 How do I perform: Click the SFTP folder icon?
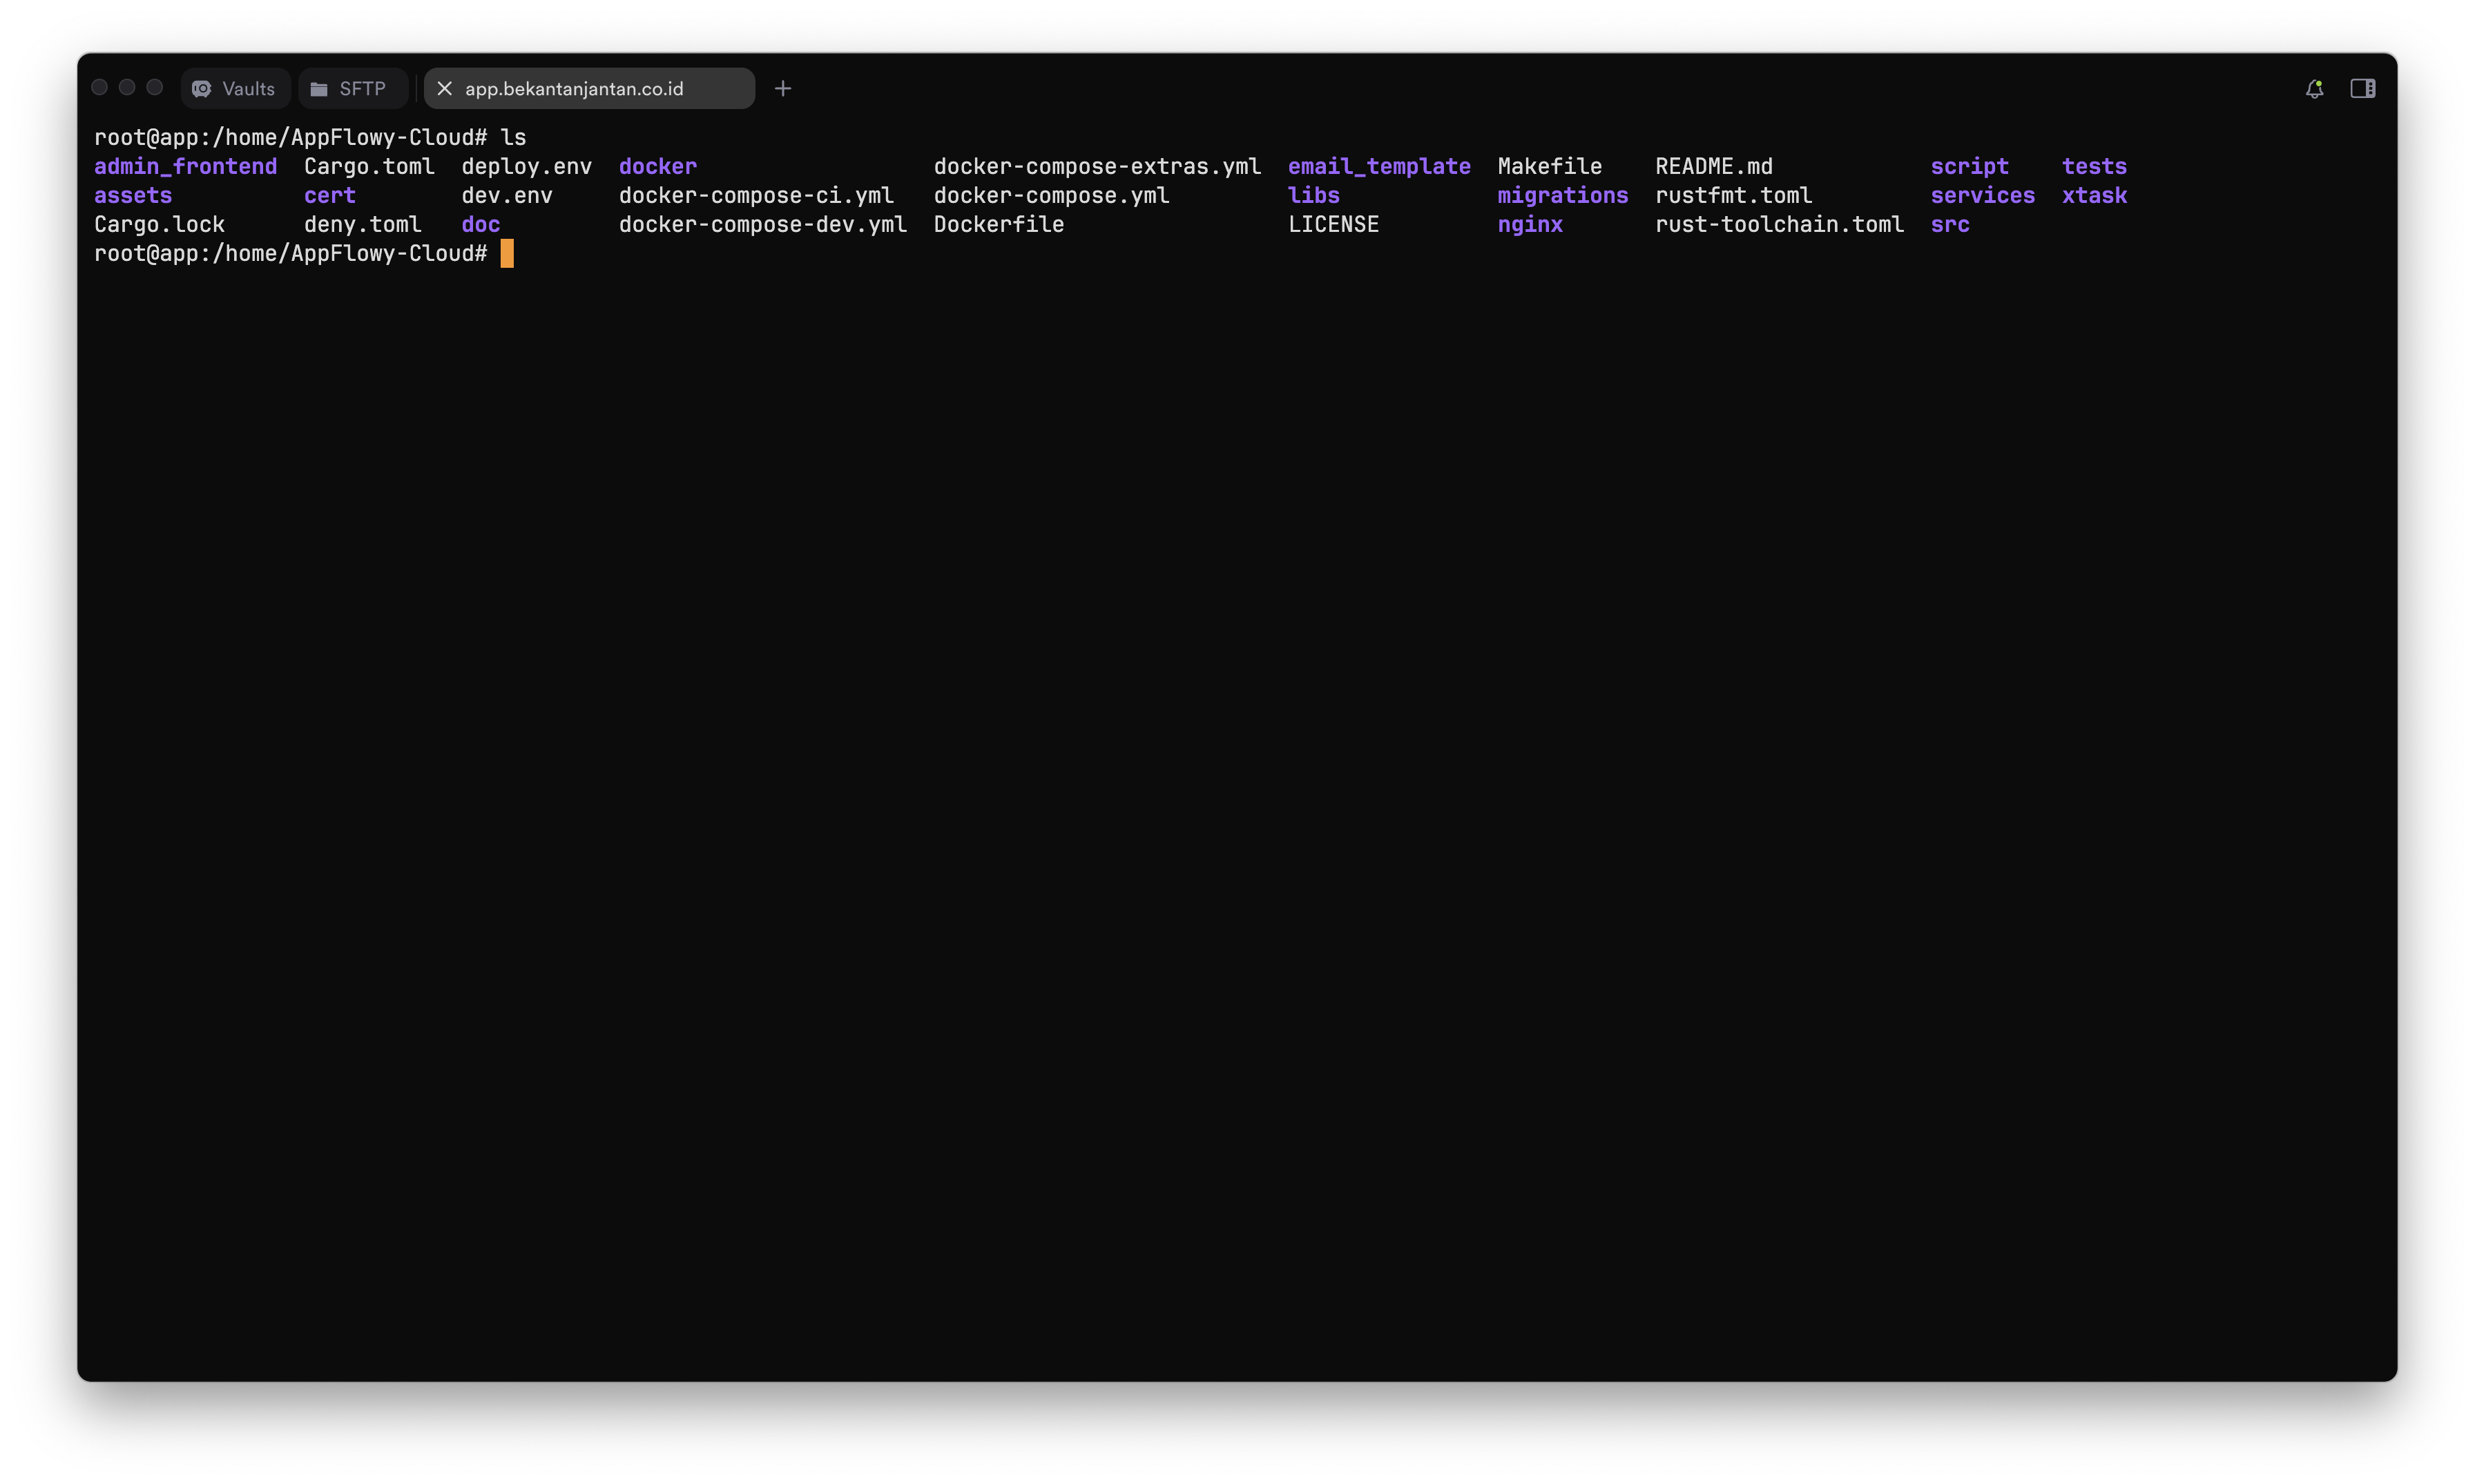click(x=319, y=89)
